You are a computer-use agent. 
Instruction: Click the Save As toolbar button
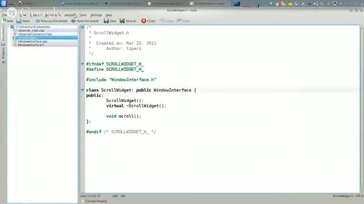coord(128,21)
